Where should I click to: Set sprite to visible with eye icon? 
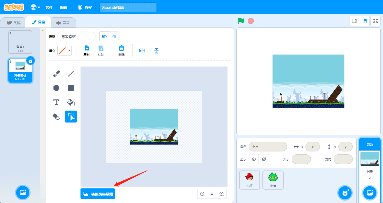coord(254,159)
